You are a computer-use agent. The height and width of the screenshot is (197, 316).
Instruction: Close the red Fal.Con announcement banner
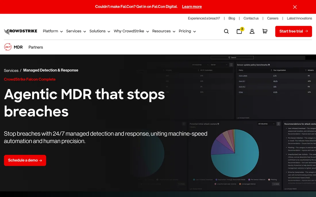click(295, 7)
